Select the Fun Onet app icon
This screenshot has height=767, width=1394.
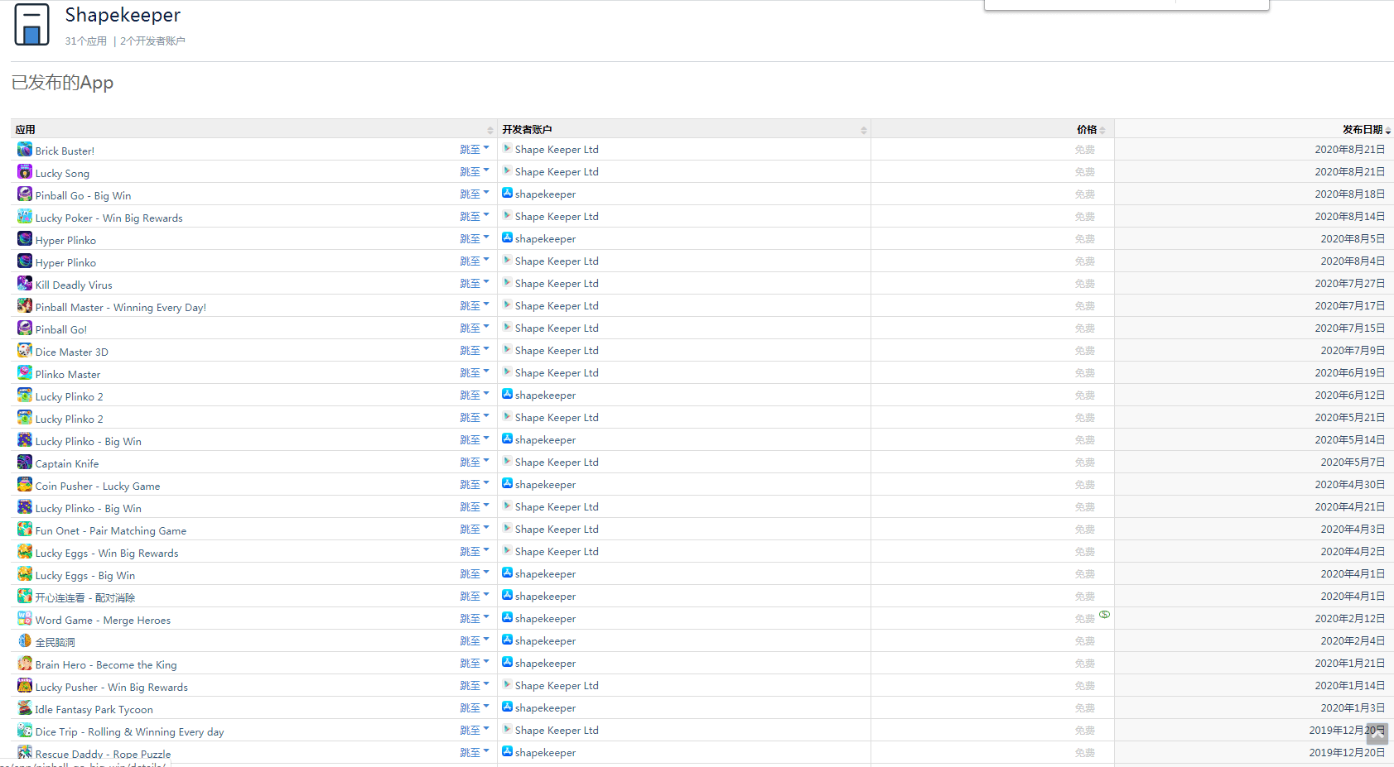click(25, 529)
